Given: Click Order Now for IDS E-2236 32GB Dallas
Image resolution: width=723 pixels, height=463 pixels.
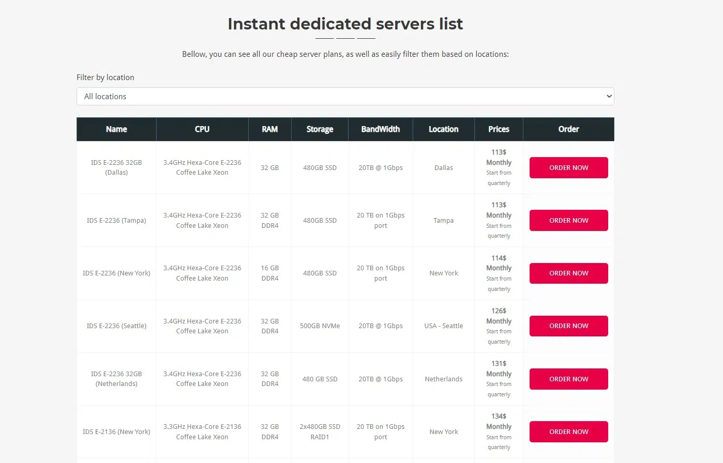Looking at the screenshot, I should [568, 168].
